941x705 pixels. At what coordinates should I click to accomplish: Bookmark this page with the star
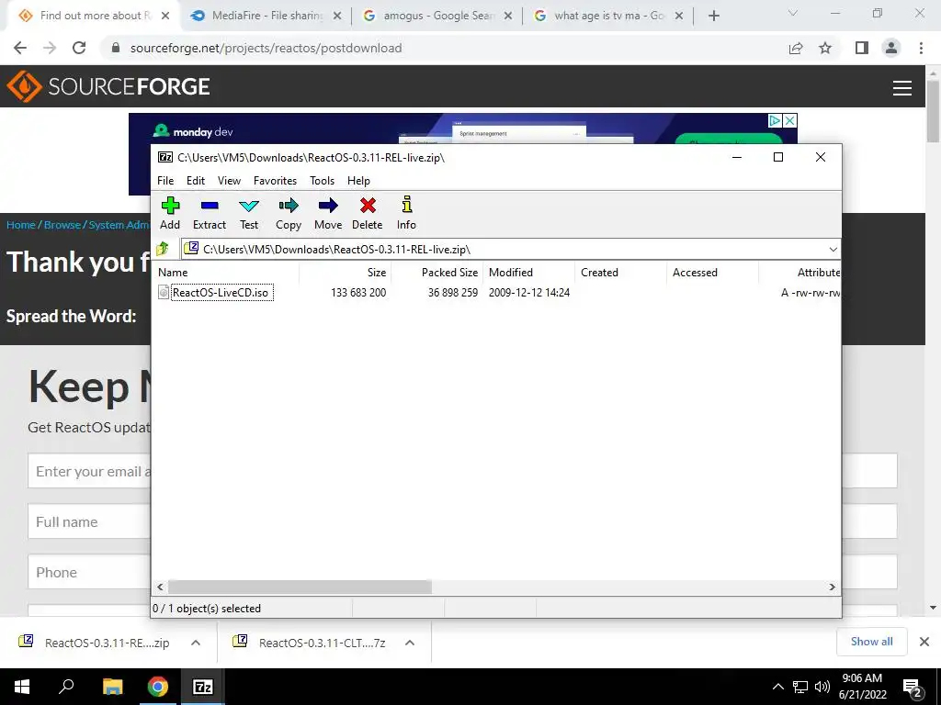[825, 48]
